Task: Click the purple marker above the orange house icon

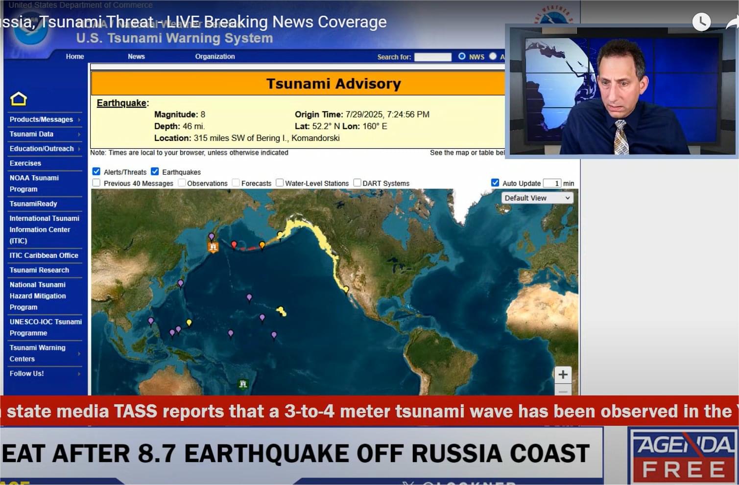Action: [212, 236]
